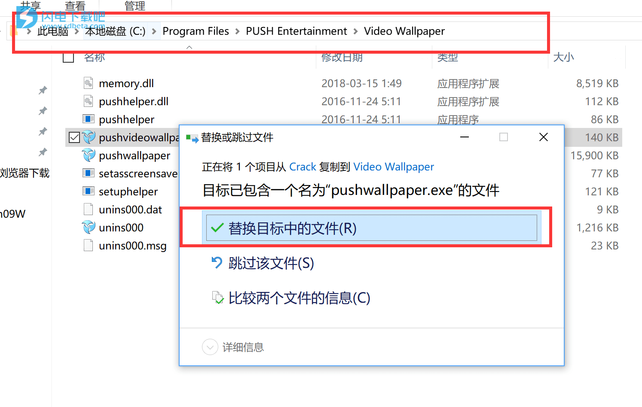This screenshot has height=407, width=642.
Task: Select the setuphelper file name
Action: tap(128, 191)
